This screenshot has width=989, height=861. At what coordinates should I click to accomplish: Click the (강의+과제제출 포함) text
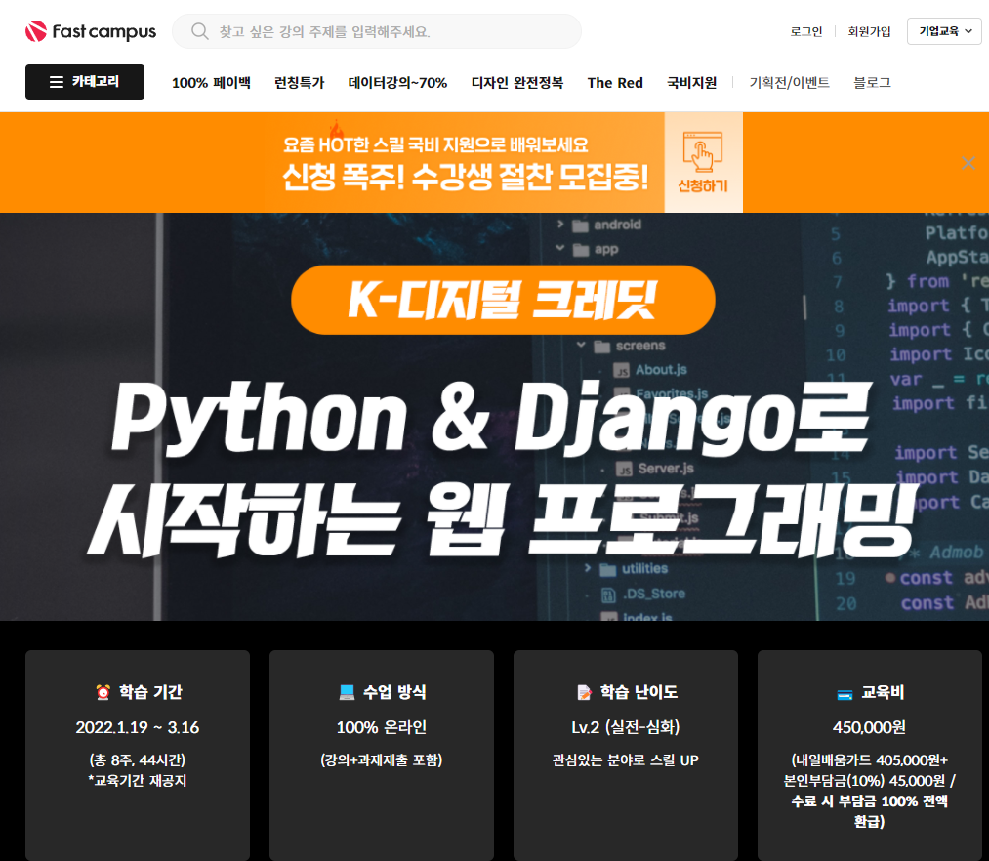click(382, 760)
